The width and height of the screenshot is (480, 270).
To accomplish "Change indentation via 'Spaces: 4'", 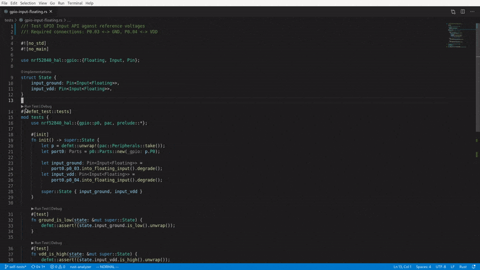I will coord(424,267).
